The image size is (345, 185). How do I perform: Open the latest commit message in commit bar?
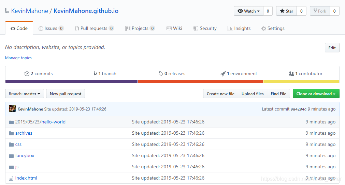[75, 109]
